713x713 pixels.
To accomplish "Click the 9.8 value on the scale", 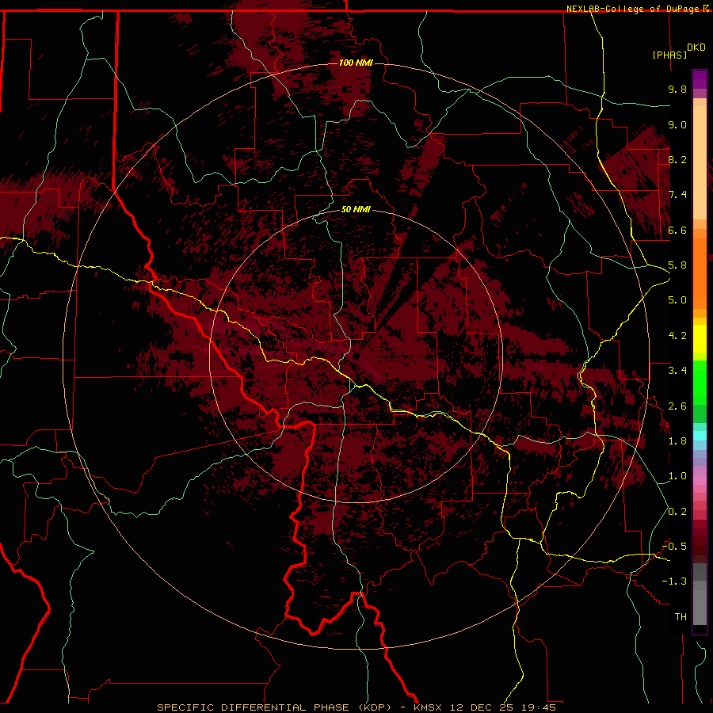I will 677,89.
